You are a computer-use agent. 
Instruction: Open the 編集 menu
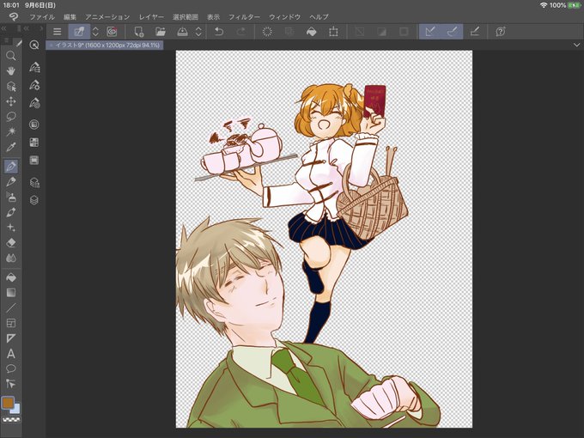(70, 17)
